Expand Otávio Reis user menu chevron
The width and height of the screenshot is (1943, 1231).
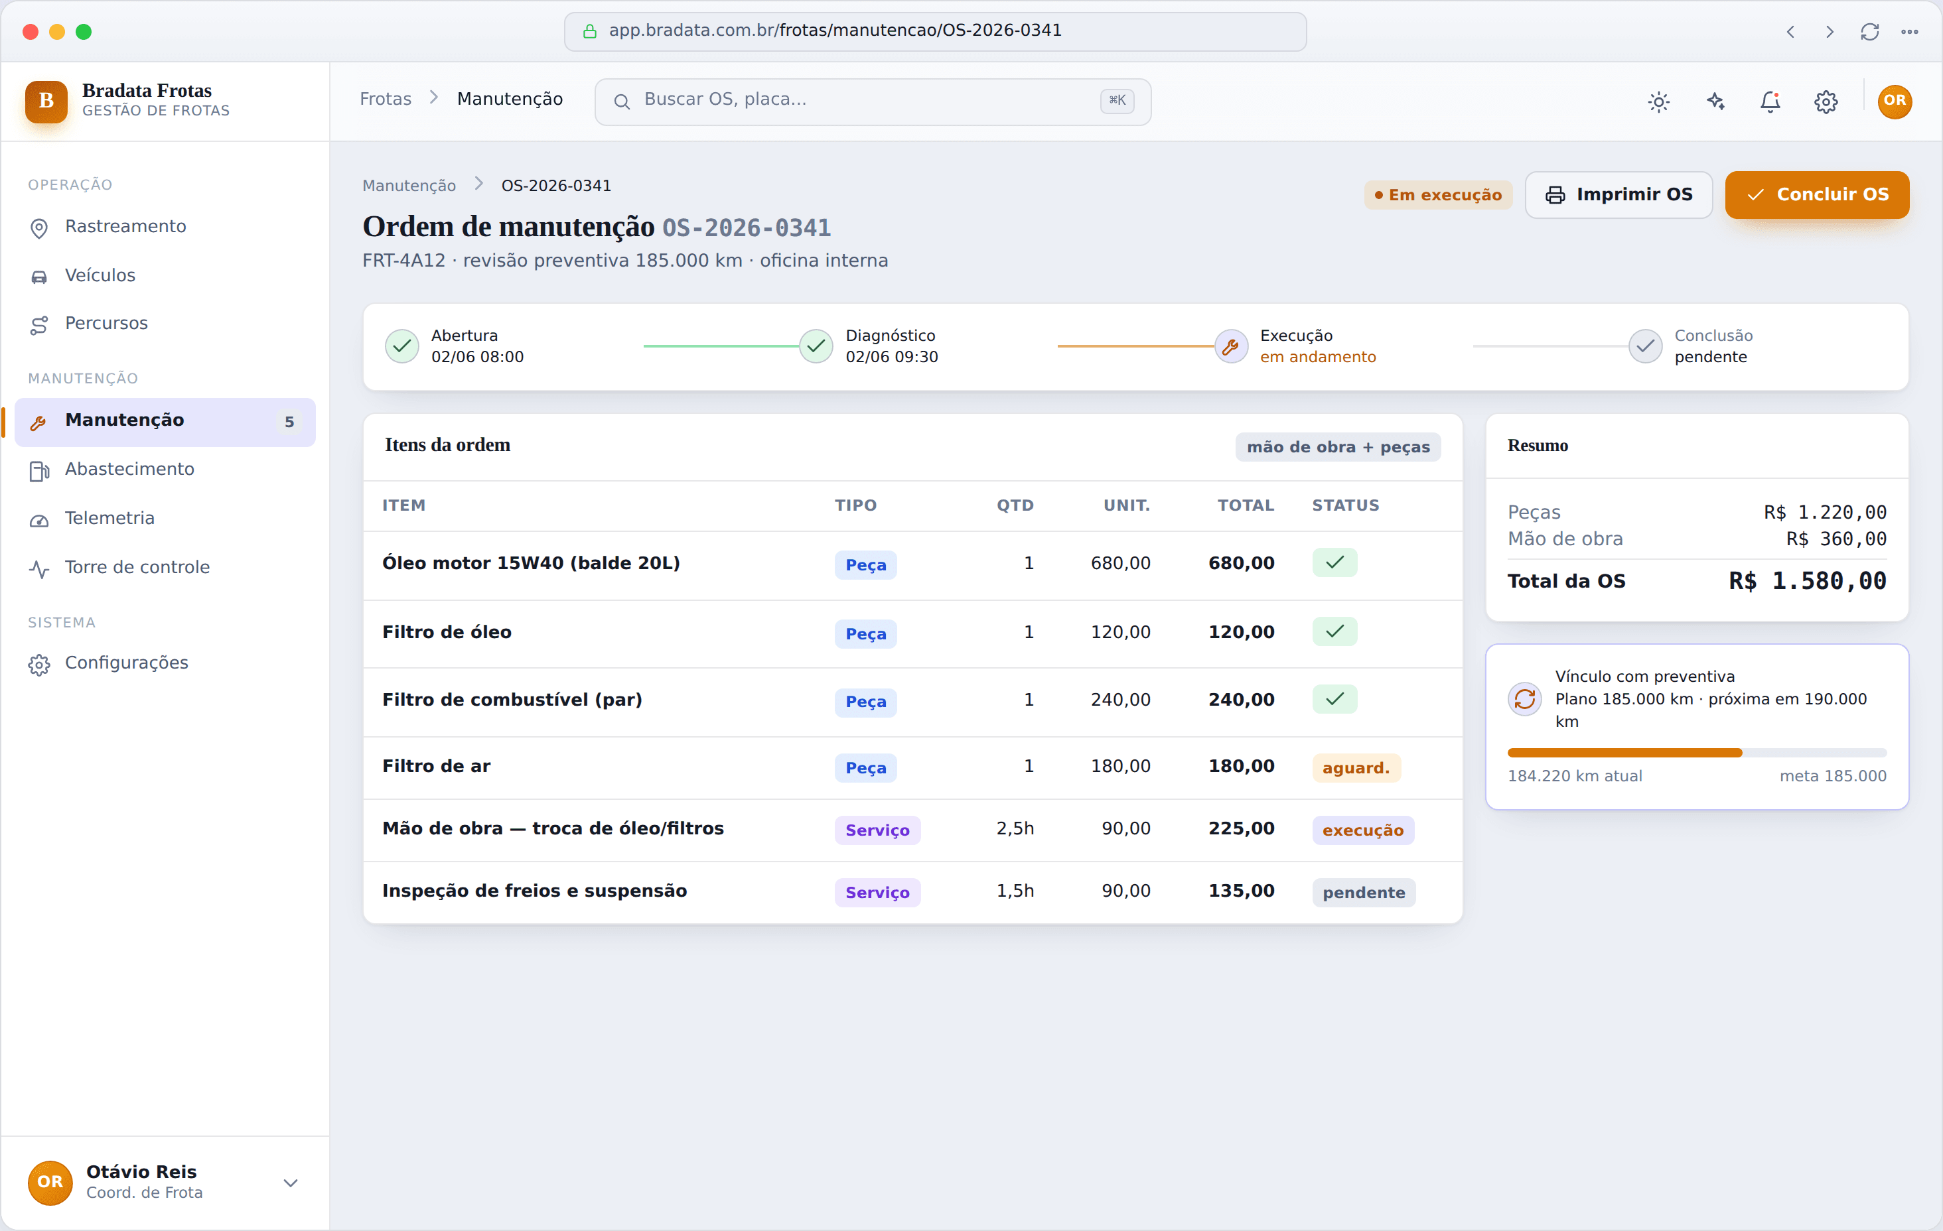[291, 1183]
